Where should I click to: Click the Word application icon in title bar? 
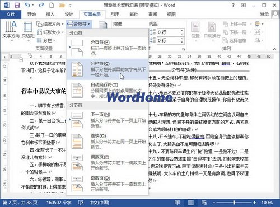7,5
